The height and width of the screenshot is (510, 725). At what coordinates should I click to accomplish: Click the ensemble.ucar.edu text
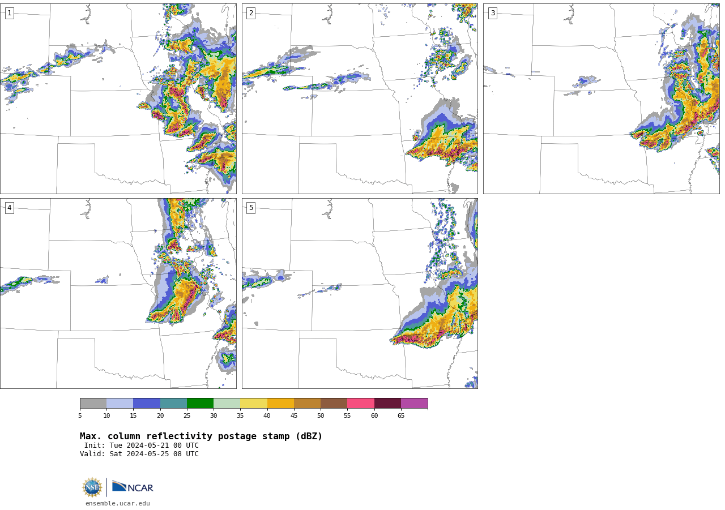pyautogui.click(x=118, y=503)
